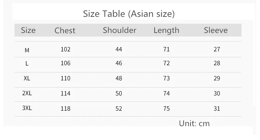
Task: Click shoulder value 46 for size L
Action: 119,63
